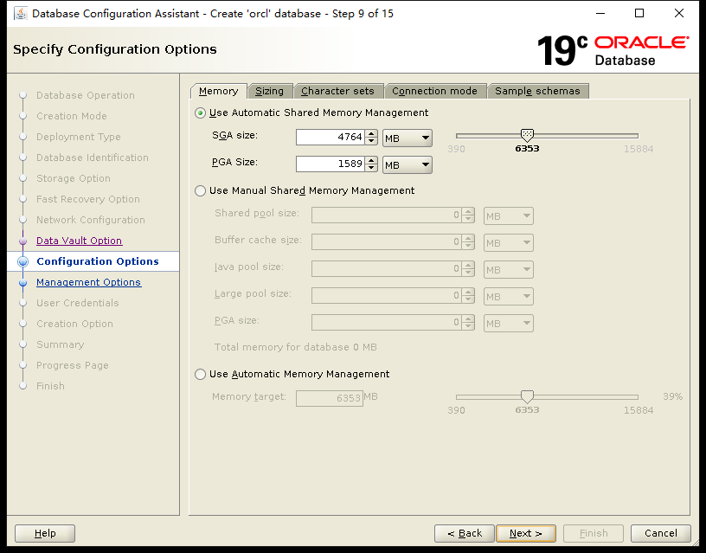The height and width of the screenshot is (553, 706).
Task: Click Total memory for database 0 MB text
Action: pyautogui.click(x=295, y=347)
